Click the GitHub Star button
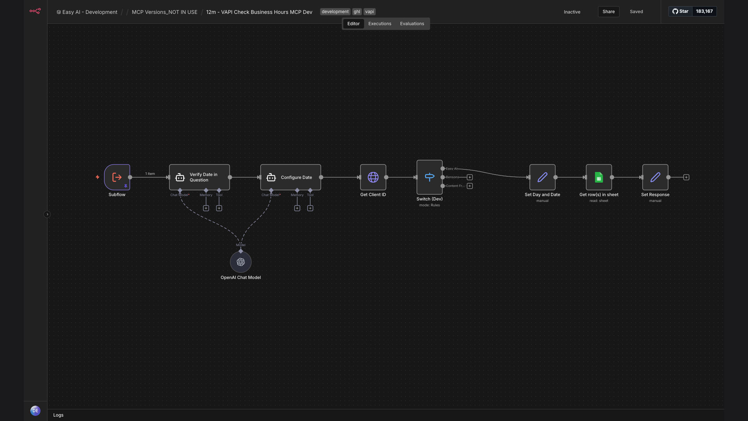The image size is (748, 421). pos(681,11)
